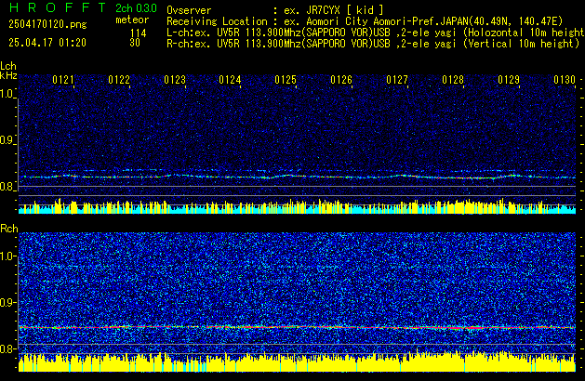Click the meteor label
Screen dimensions: 585x381
click(132, 20)
